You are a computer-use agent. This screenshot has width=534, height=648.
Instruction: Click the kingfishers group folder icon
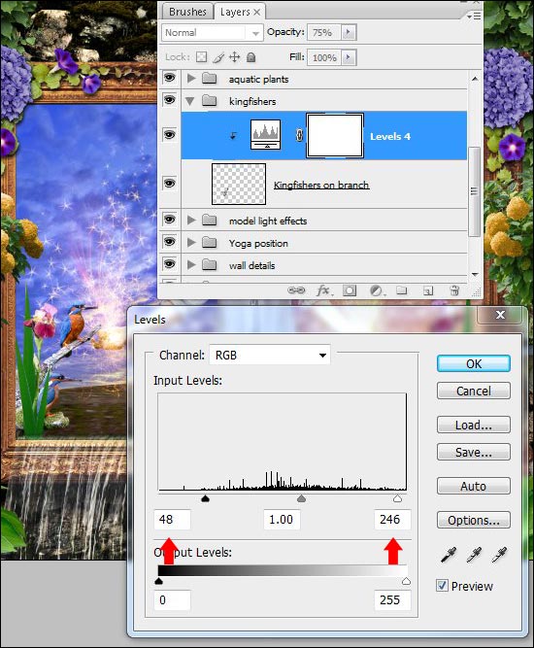point(210,100)
